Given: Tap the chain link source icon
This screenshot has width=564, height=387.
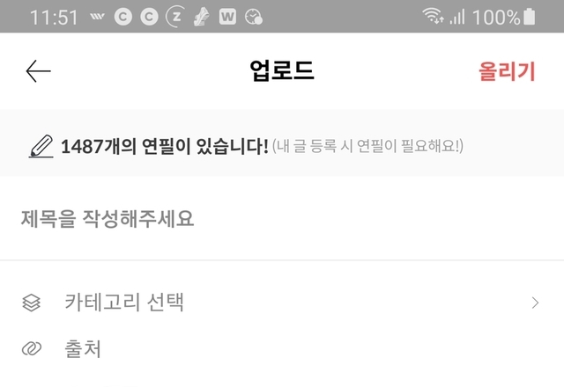Looking at the screenshot, I should click(x=32, y=348).
